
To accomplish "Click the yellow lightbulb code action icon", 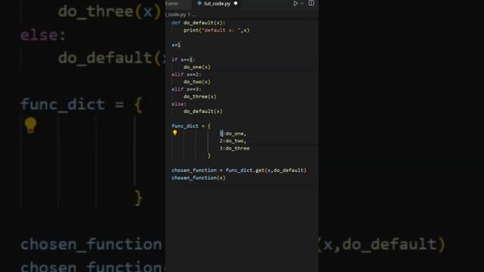I will pyautogui.click(x=175, y=133).
